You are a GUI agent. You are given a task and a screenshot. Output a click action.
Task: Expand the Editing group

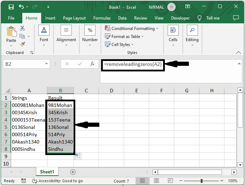point(192,36)
